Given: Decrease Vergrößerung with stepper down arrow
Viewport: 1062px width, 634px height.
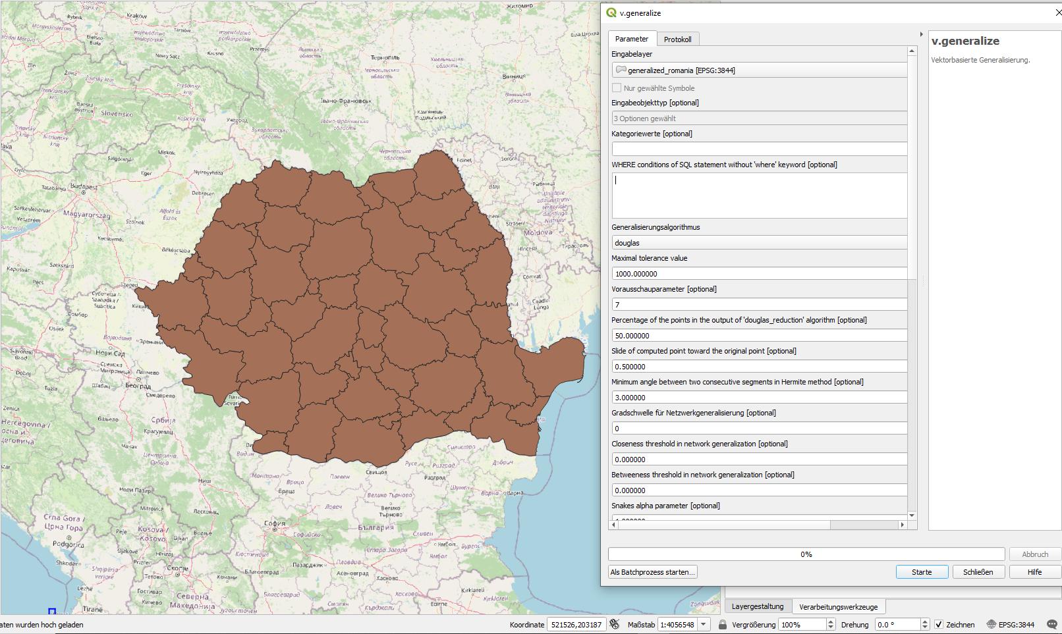Looking at the screenshot, I should (x=830, y=627).
